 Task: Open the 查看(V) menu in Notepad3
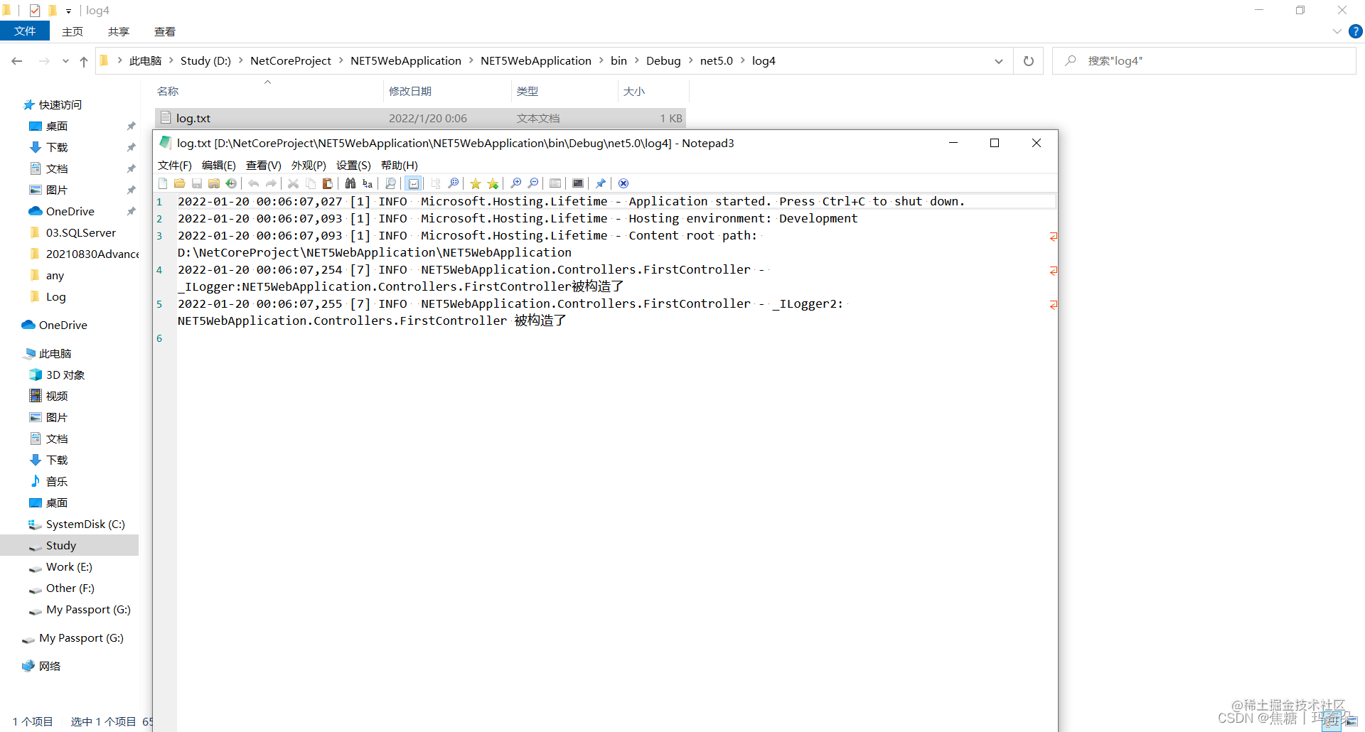point(264,165)
